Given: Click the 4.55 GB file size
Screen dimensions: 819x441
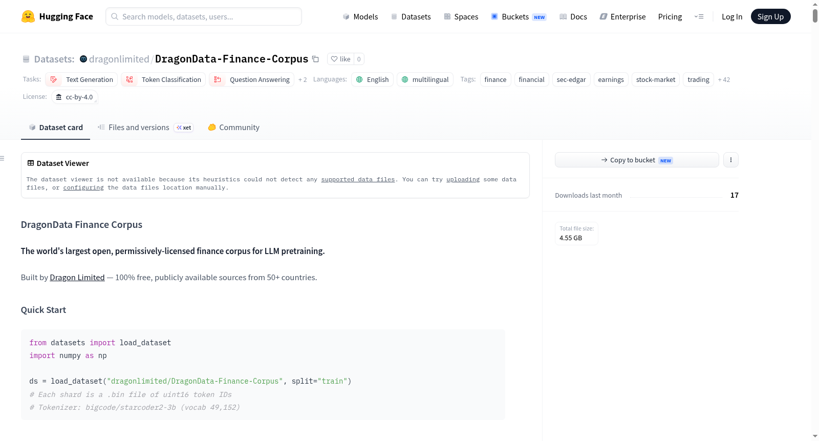Looking at the screenshot, I should tap(571, 238).
